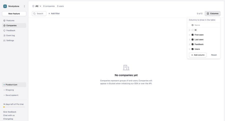Screen dimensions: 225x121
Task: Open the Changelog link
Action: click(8, 119)
